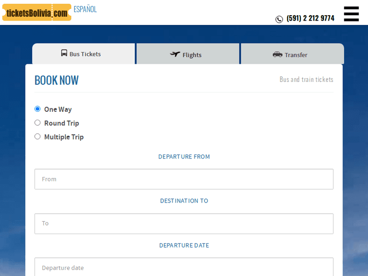Viewport: 368px width, 276px height.
Task: Click the DESTINATION TO label
Action: [184, 201]
